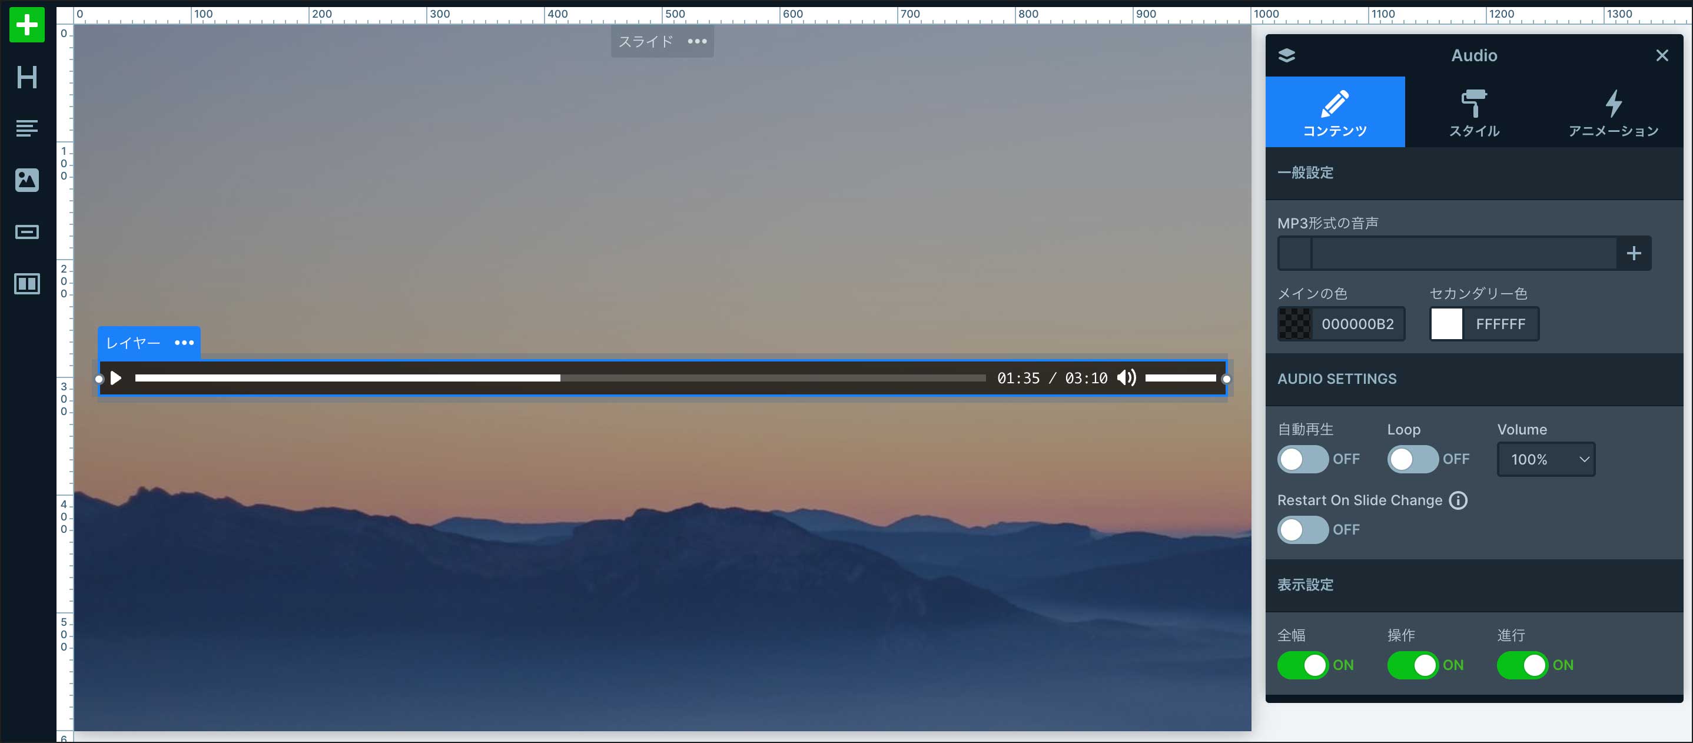The image size is (1693, 743).
Task: Click the audio player mute speaker icon
Action: click(1126, 378)
